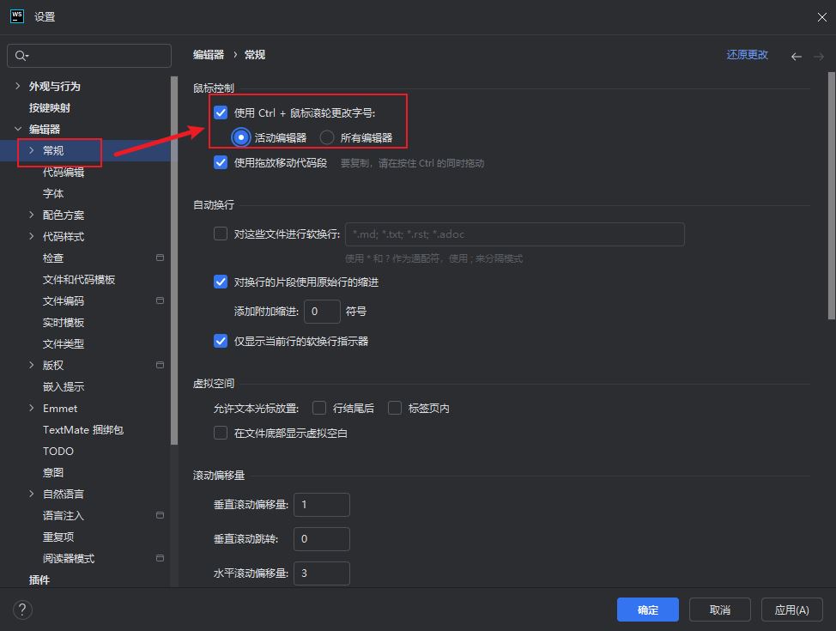Expand the 代码样式 tree node
The image size is (836, 631).
pyautogui.click(x=30, y=236)
